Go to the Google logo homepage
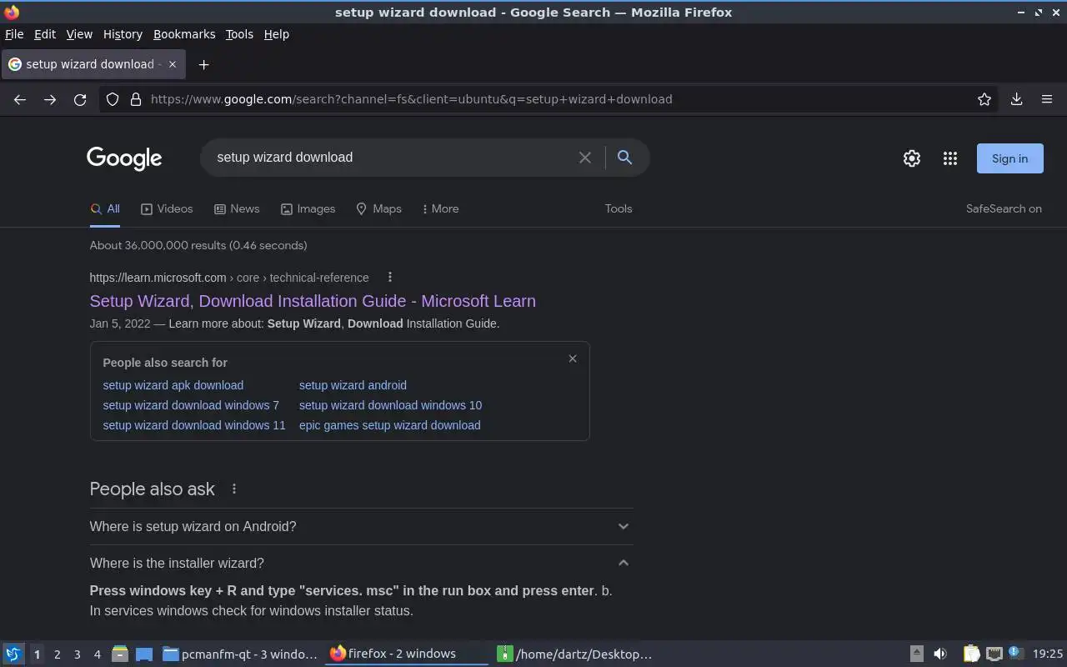Viewport: 1067px width, 667px height. tap(124, 158)
